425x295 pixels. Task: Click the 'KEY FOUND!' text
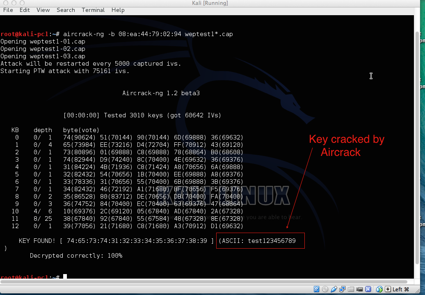pyautogui.click(x=37, y=241)
